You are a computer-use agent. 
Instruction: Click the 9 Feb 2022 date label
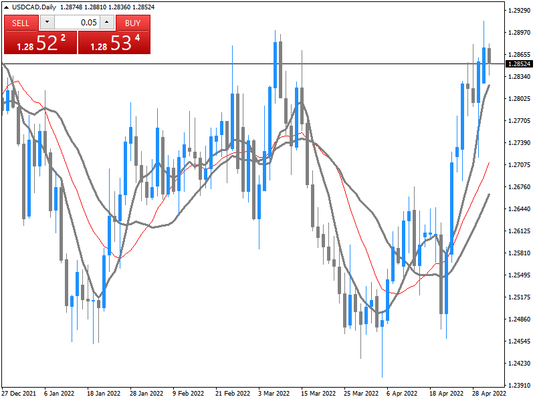pos(189,394)
